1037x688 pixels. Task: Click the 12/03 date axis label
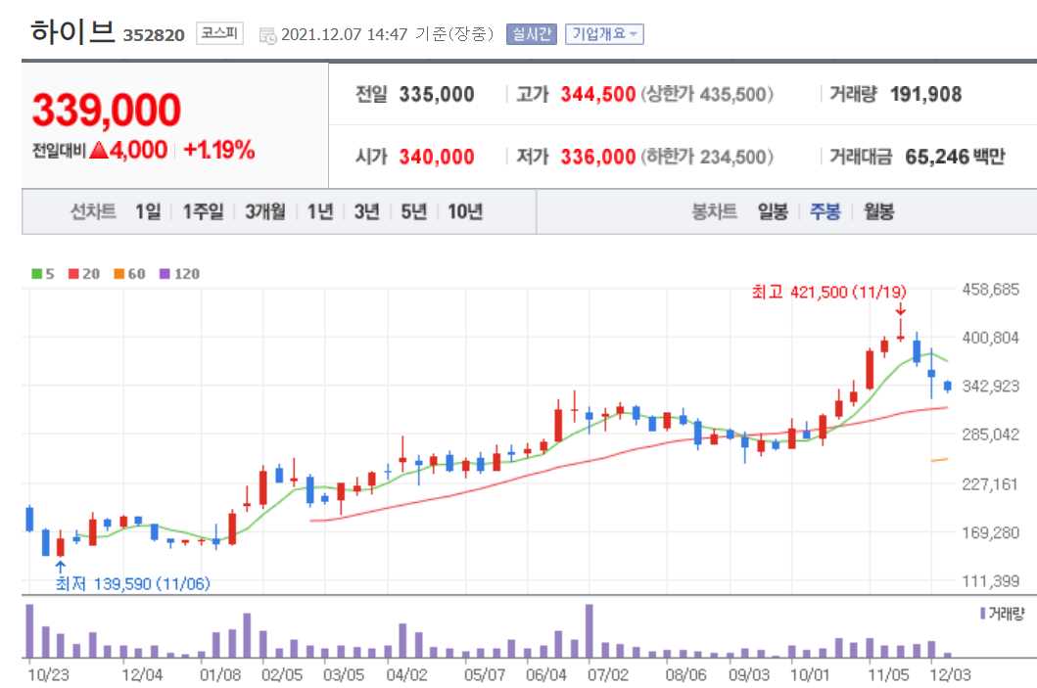coord(951,674)
